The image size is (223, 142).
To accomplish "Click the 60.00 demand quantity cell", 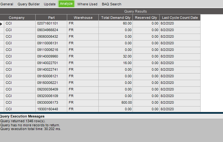I will coord(116,23).
